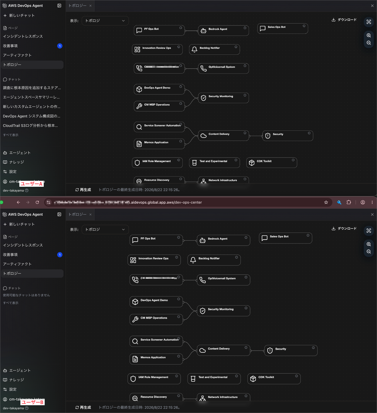Image resolution: width=377 pixels, height=413 pixels.
Task: Open info icon on upper Sales Ops Bot node
Action: [304, 26]
